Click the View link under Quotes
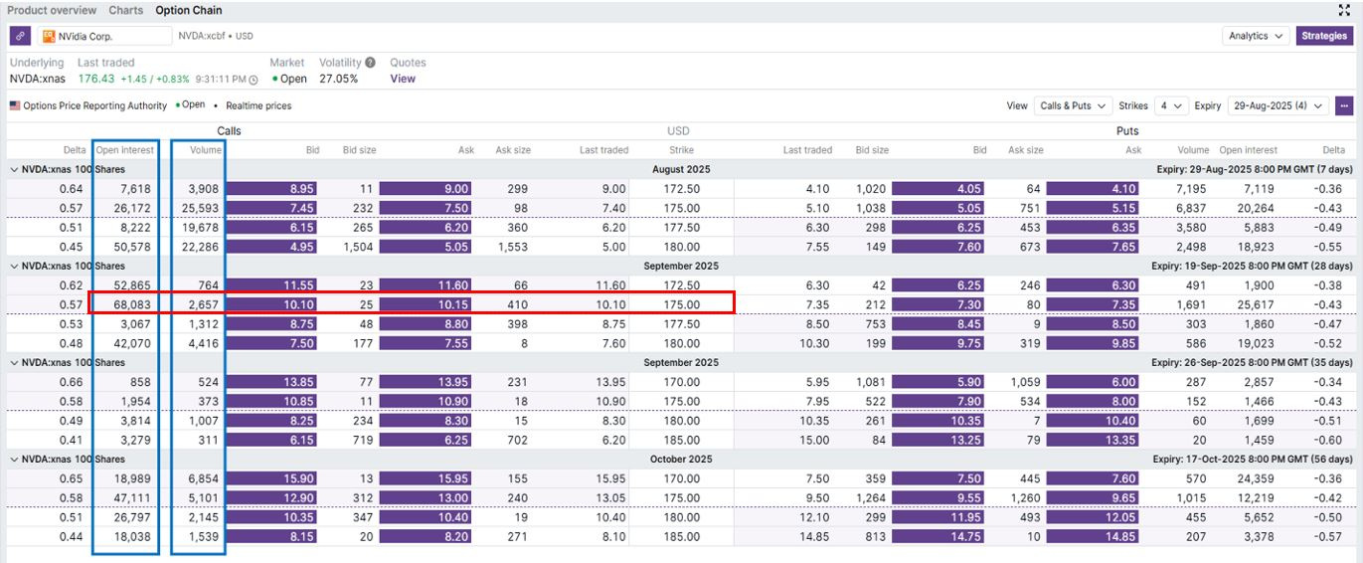The height and width of the screenshot is (563, 1363). (403, 79)
